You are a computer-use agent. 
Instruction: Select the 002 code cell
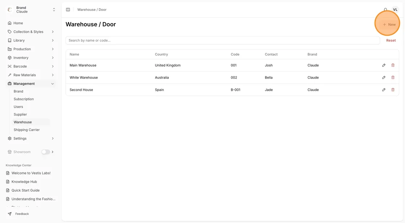(x=234, y=77)
